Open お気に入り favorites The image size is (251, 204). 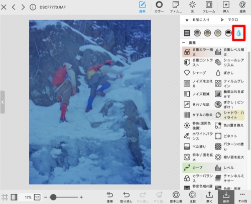tap(197, 19)
